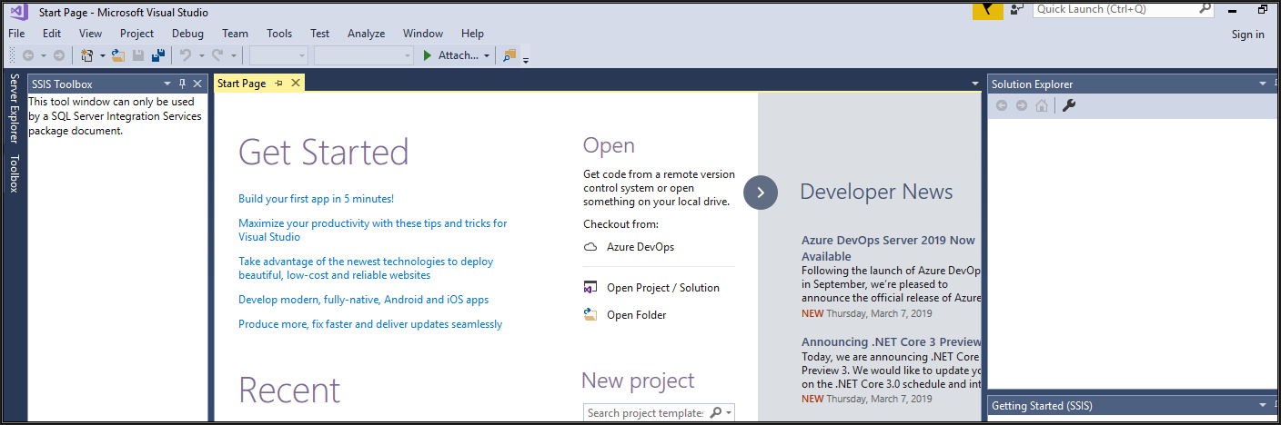1281x425 pixels.
Task: Click the Undo toolbar icon
Action: [x=186, y=55]
